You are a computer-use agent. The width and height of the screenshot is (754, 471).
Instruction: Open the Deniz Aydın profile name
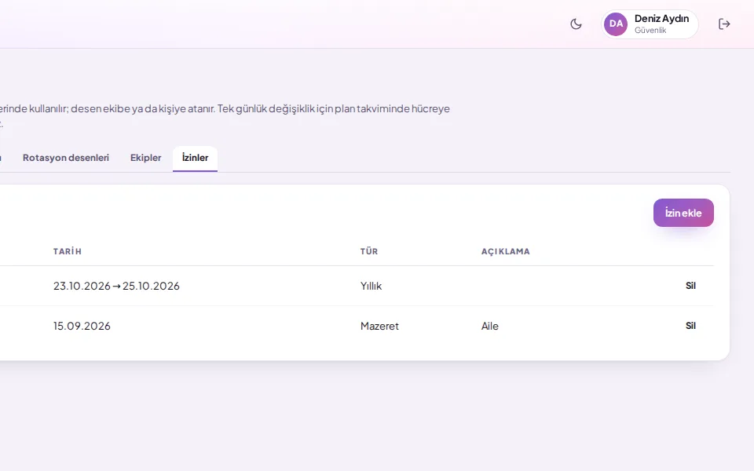point(661,19)
